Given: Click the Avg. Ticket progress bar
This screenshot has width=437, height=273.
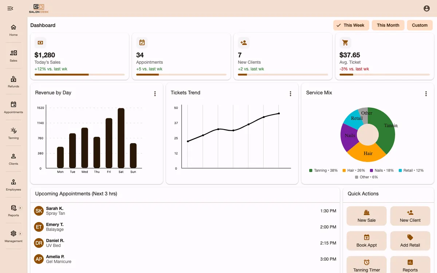Looking at the screenshot, I should point(385,75).
